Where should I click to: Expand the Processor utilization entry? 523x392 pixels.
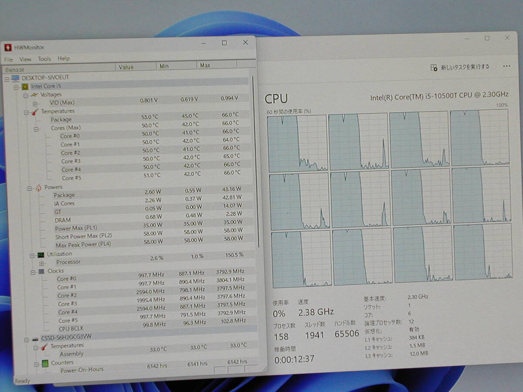click(x=41, y=264)
